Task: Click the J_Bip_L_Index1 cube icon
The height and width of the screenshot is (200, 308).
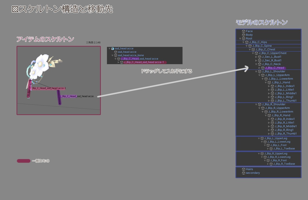Action: (273, 86)
